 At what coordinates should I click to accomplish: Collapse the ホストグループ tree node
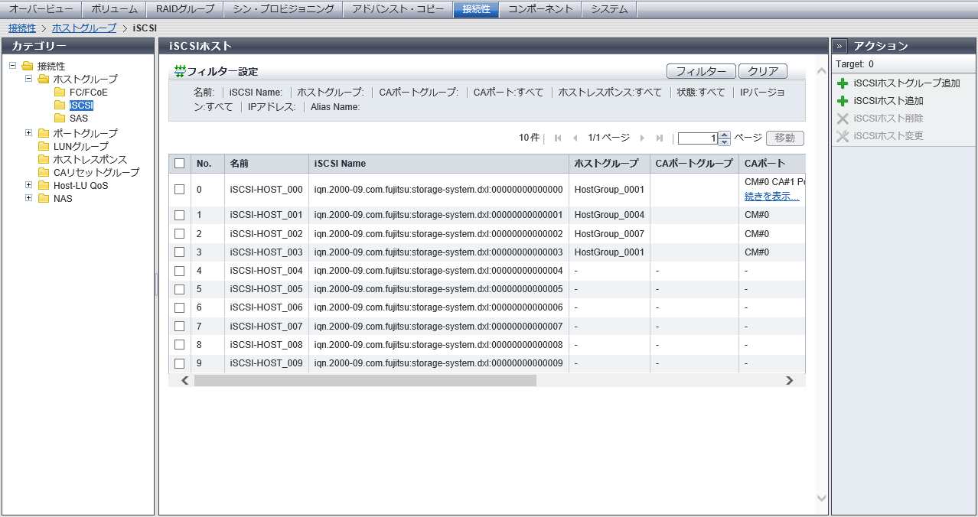[x=28, y=79]
